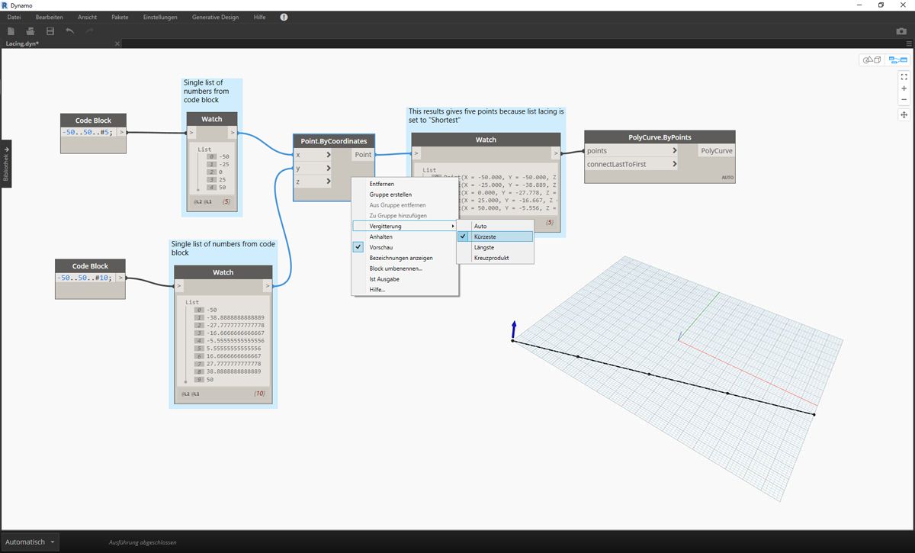Click the Undo arrow icon
This screenshot has width=915, height=553.
(70, 31)
